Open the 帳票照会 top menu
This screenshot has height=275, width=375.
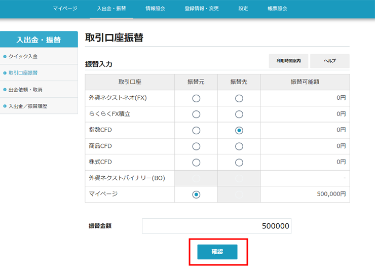click(x=277, y=9)
